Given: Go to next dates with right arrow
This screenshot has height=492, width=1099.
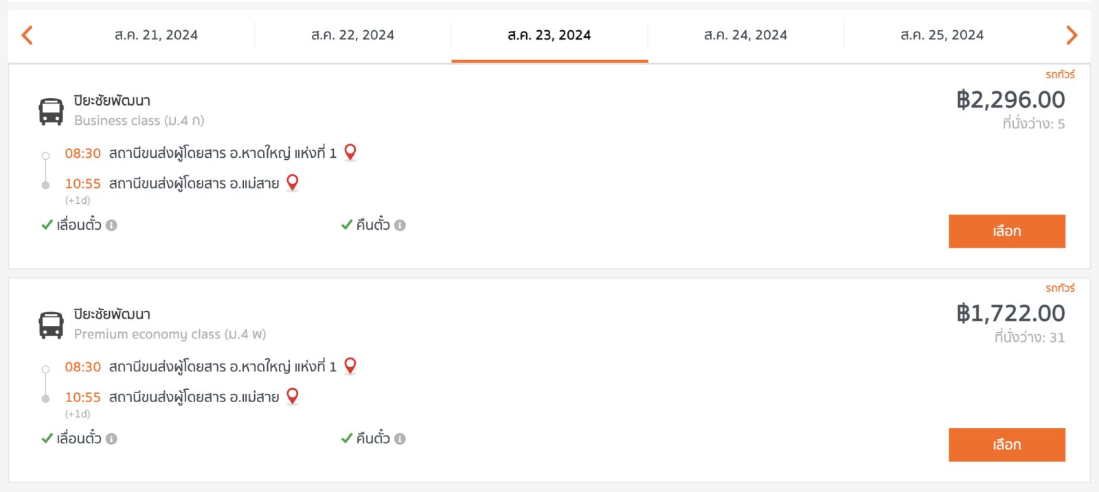Looking at the screenshot, I should tap(1072, 35).
